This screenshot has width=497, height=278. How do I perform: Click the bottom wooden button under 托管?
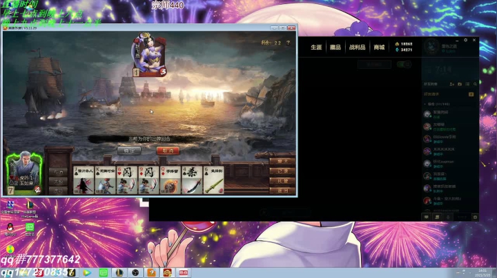click(282, 191)
